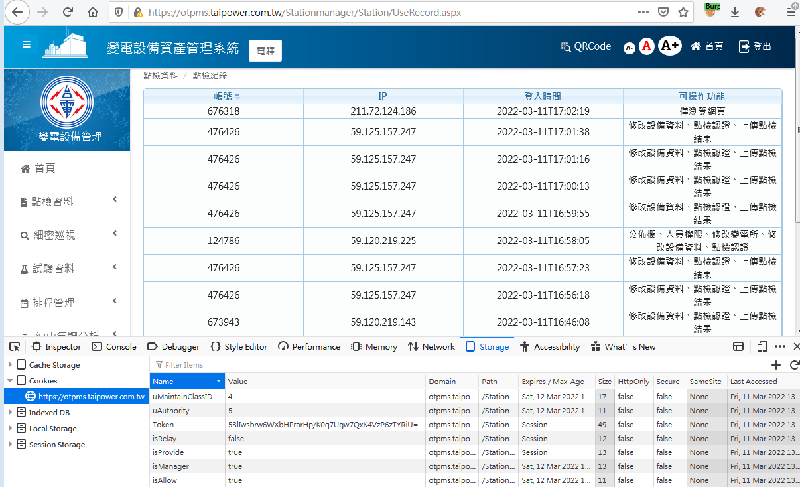Viewport: 800px width, 487px height.
Task: Refresh storage with reload icon
Action: (794, 365)
